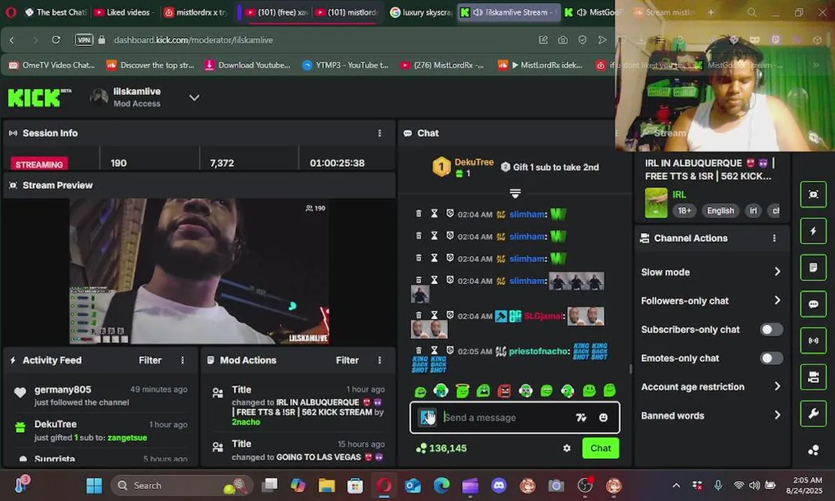Click the English stream tag
The height and width of the screenshot is (501, 835).
(720, 211)
